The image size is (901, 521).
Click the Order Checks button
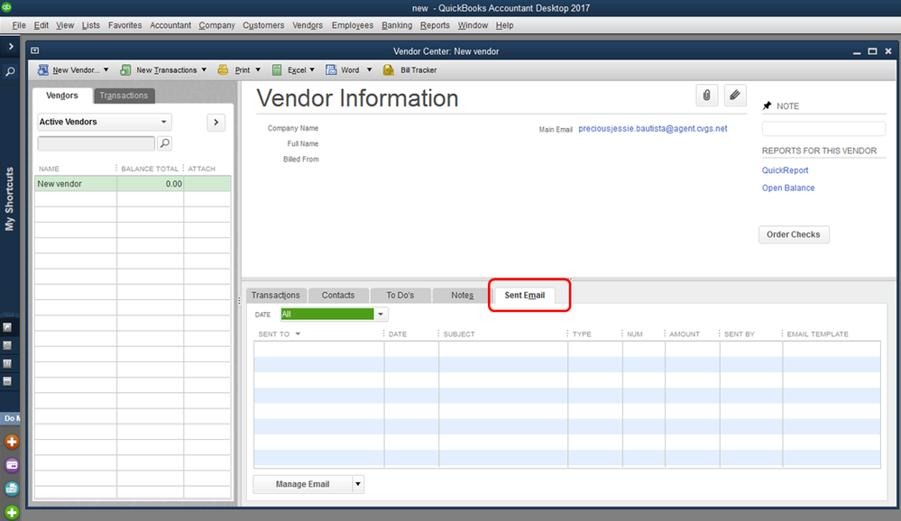tap(794, 234)
